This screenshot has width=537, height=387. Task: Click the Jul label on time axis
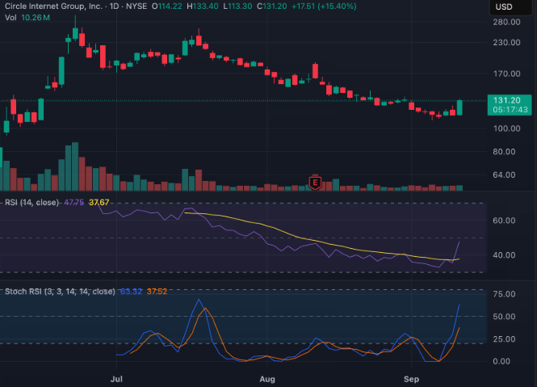tap(116, 379)
